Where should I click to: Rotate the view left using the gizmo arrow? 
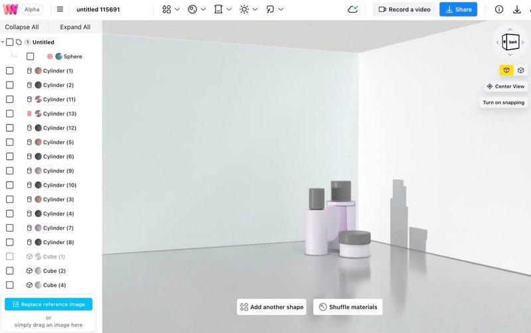497,42
